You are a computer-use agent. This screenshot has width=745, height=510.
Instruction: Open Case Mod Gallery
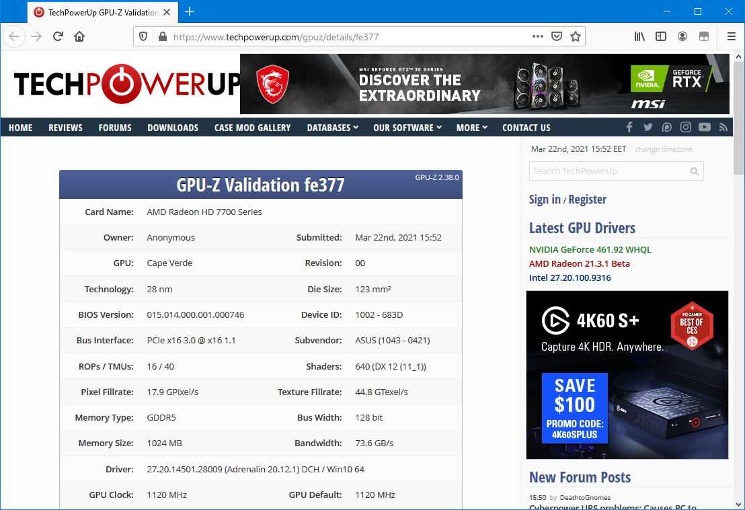[x=252, y=128]
